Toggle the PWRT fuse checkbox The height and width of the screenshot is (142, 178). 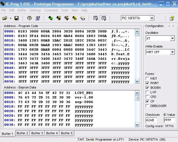coord(147,83)
